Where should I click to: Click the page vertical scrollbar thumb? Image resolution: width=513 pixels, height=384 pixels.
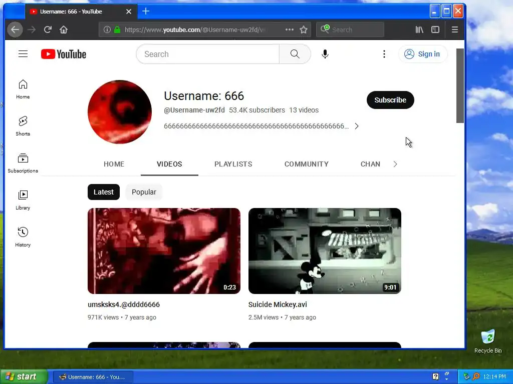click(x=460, y=86)
